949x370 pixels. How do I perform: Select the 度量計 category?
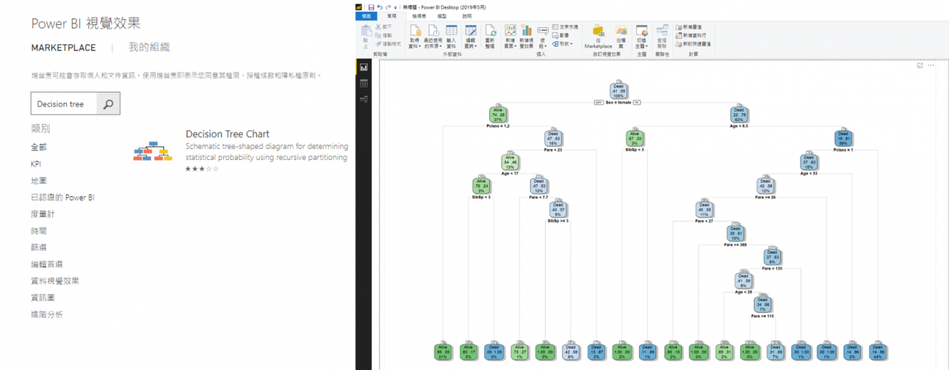43,214
